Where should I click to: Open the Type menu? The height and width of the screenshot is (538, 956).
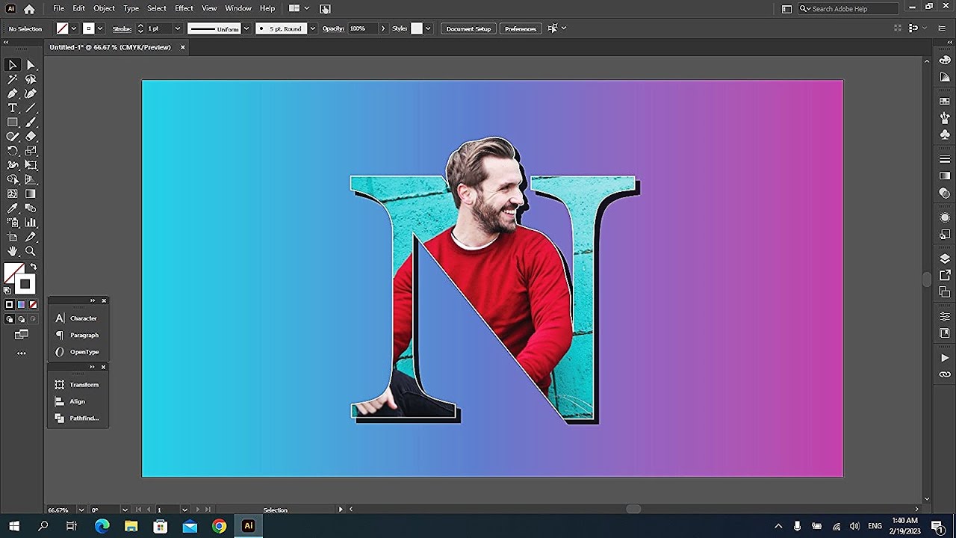[x=131, y=8]
